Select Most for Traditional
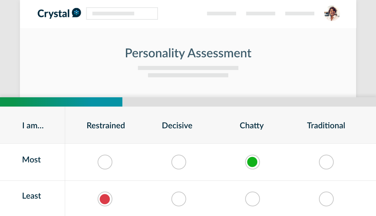The width and height of the screenshot is (376, 216). [326, 162]
